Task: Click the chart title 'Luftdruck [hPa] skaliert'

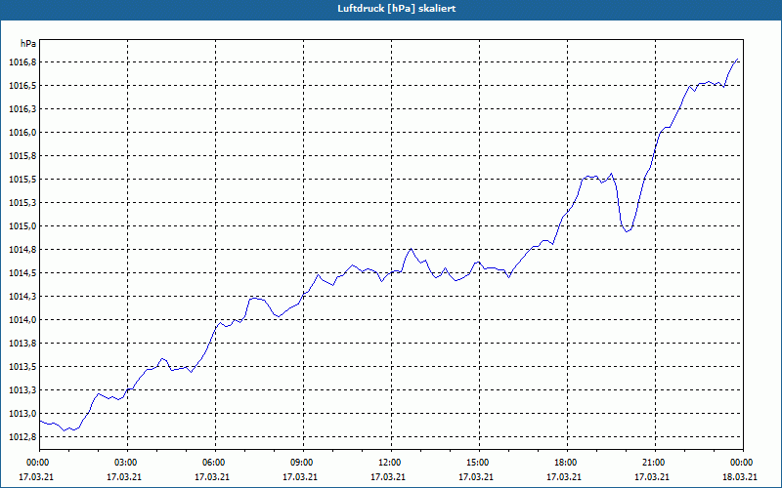Action: pyautogui.click(x=397, y=9)
